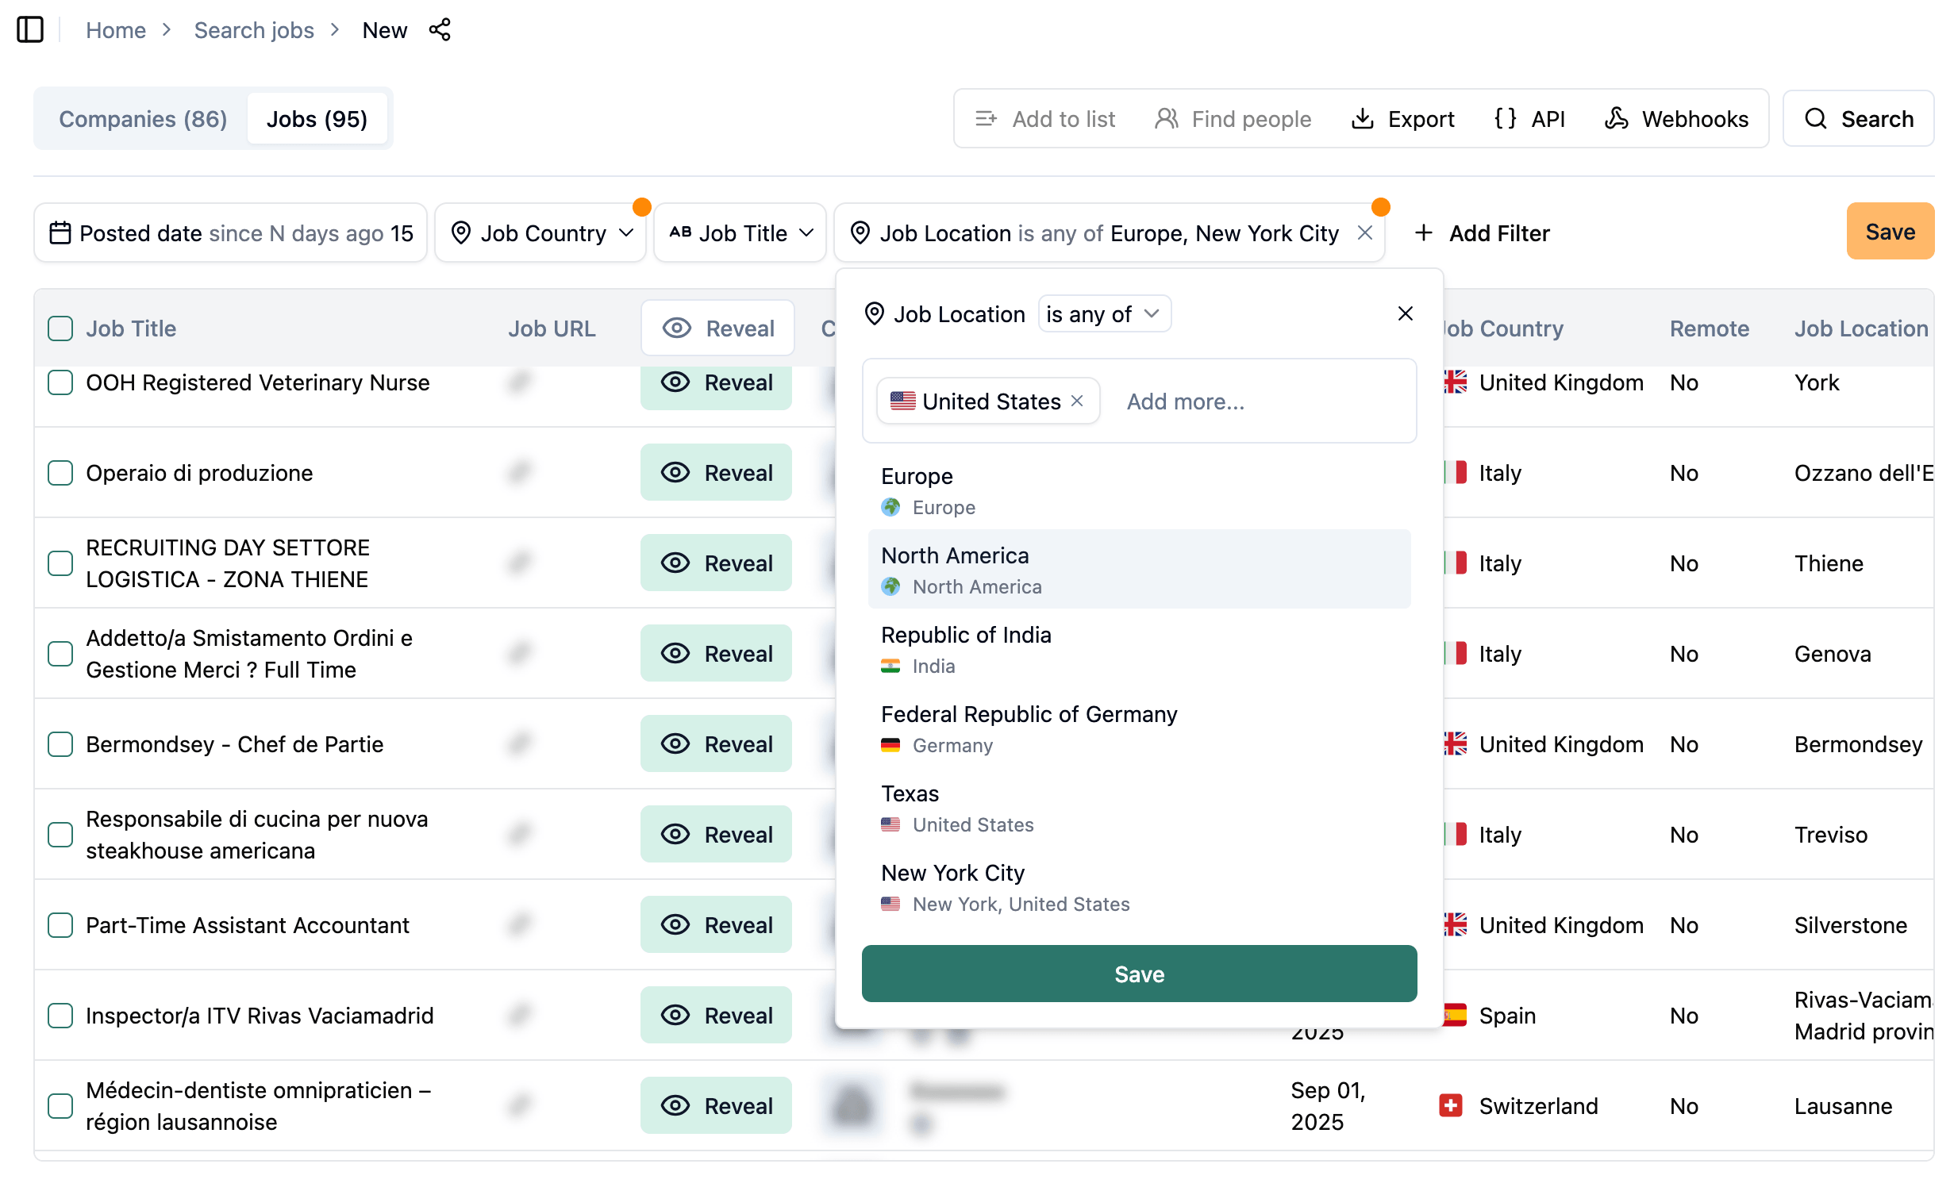Click the Find people icon
Viewport: 1954px width, 1187px height.
click(1166, 119)
